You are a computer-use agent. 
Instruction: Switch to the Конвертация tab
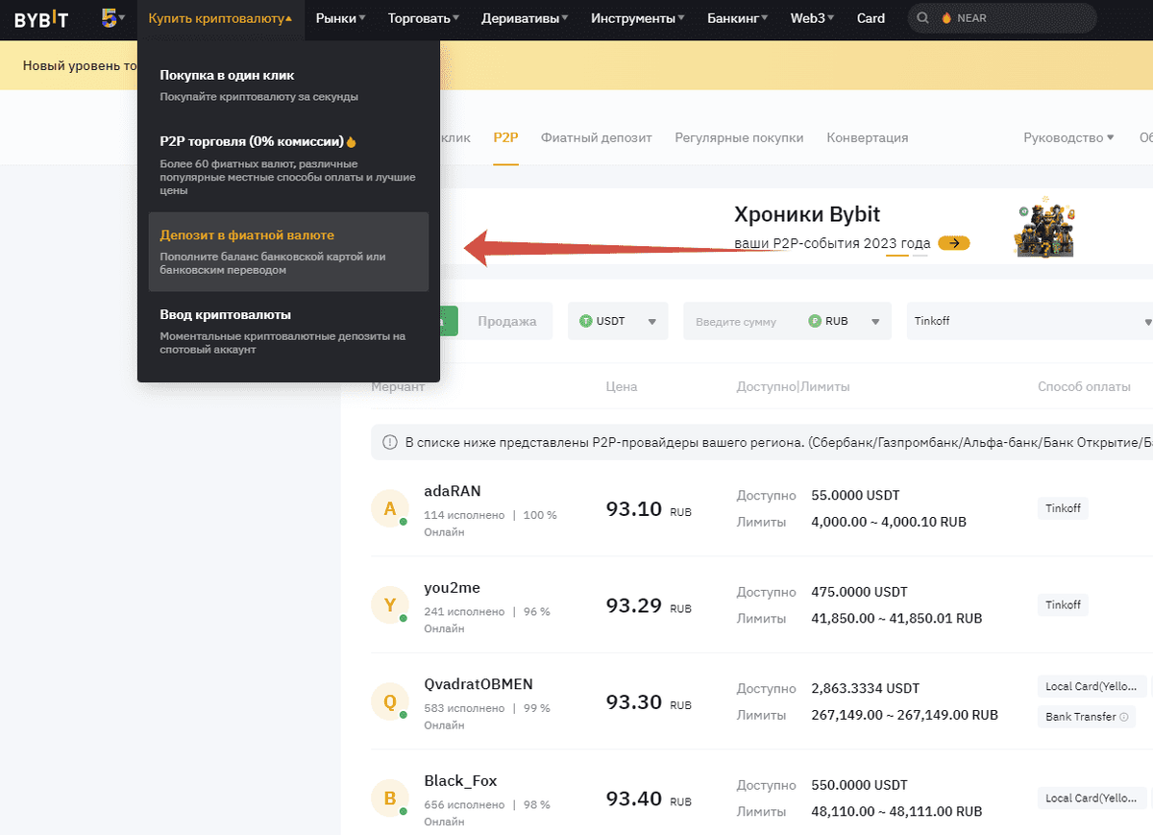coord(868,137)
